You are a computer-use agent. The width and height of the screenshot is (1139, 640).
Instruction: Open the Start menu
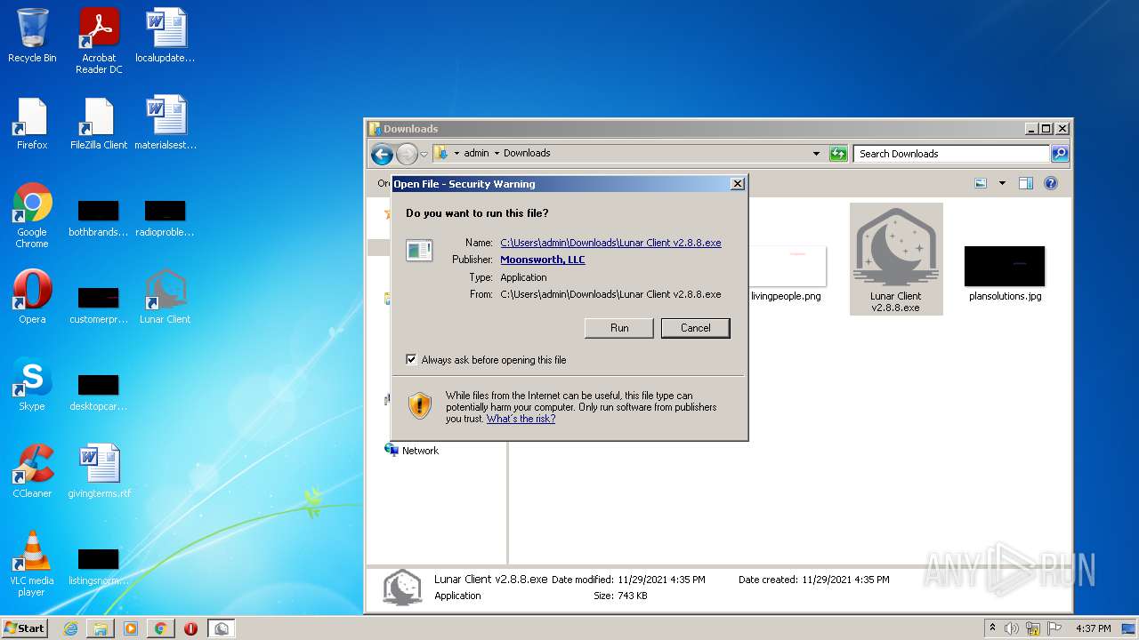[25, 628]
